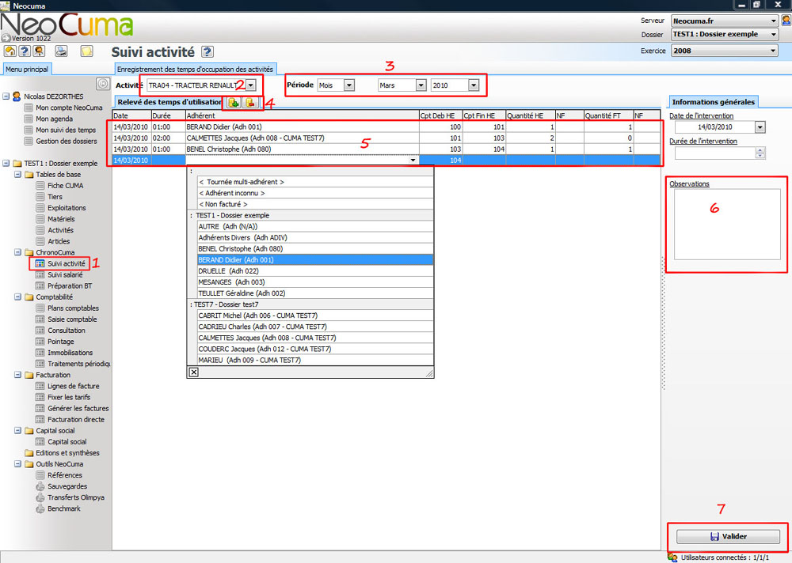Open the Dossier TEST1 dropdown

tap(773, 34)
